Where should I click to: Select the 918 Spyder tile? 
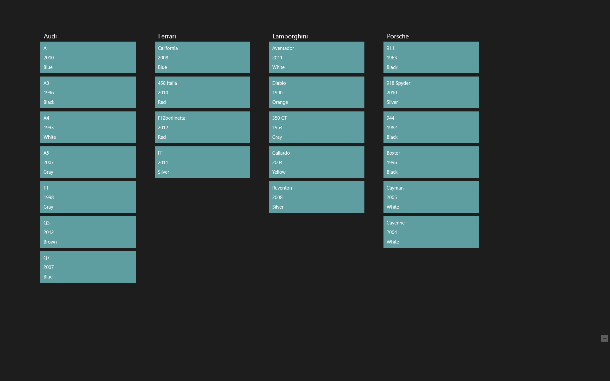tap(431, 92)
